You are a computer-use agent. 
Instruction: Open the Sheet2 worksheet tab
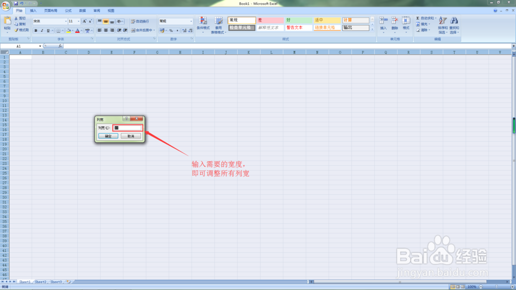pyautogui.click(x=40, y=282)
